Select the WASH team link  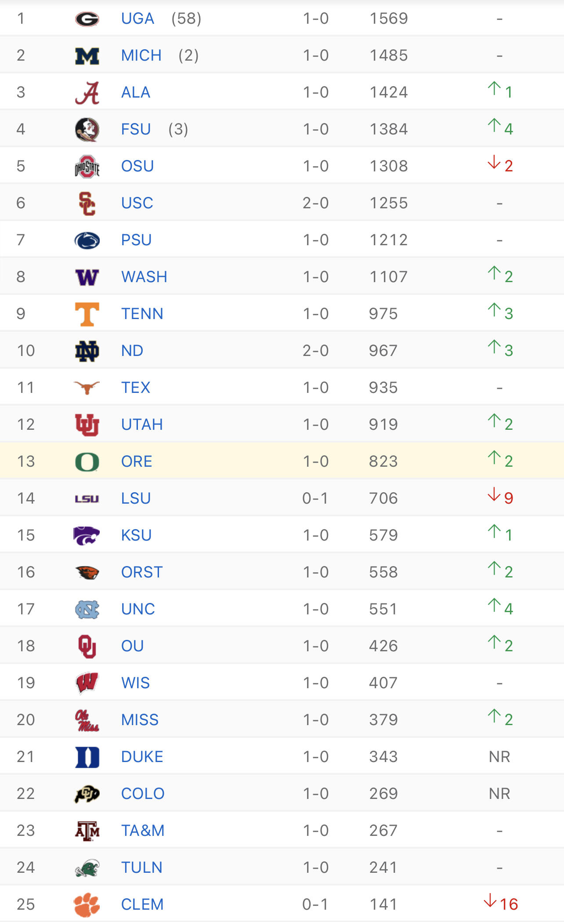point(144,277)
